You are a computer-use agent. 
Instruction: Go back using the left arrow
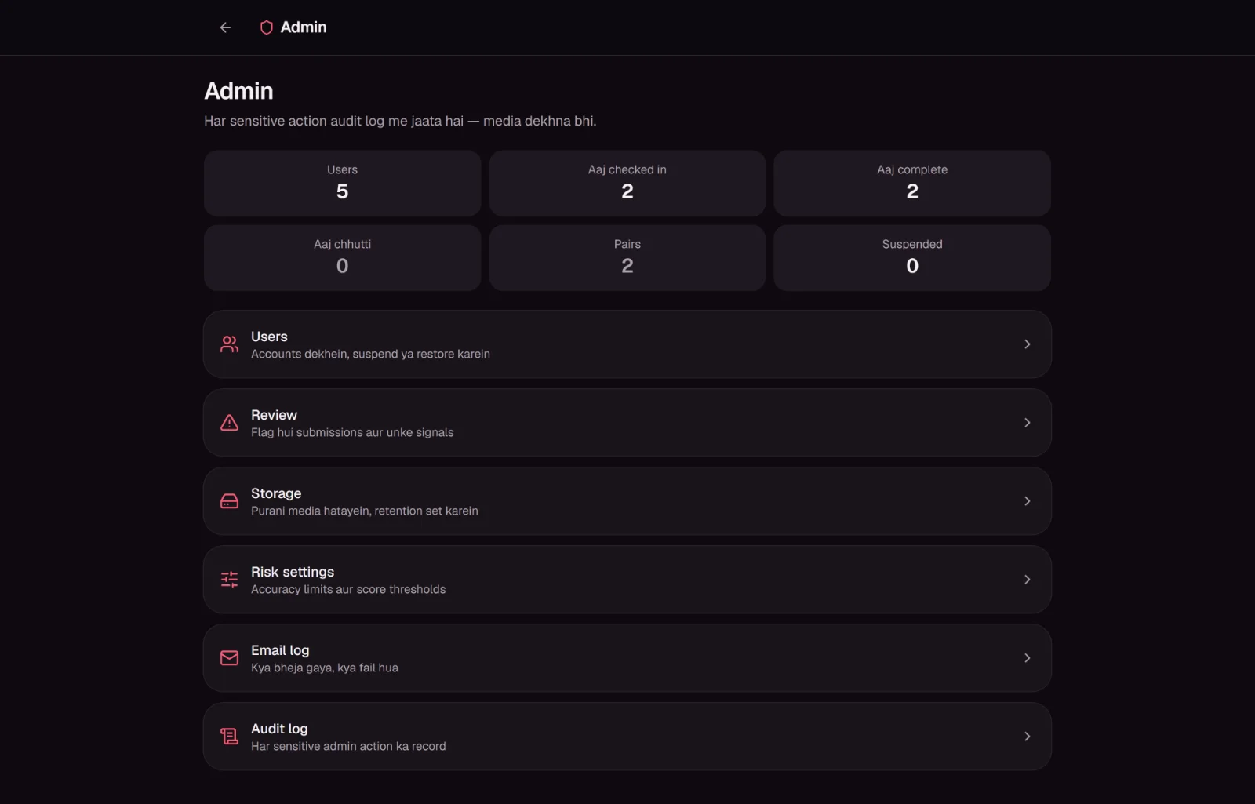tap(225, 27)
